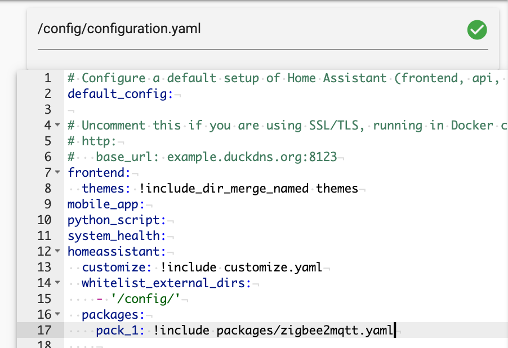Image resolution: width=508 pixels, height=348 pixels.
Task: Collapse the frontend block fold arrow
Action: [x=57, y=172]
